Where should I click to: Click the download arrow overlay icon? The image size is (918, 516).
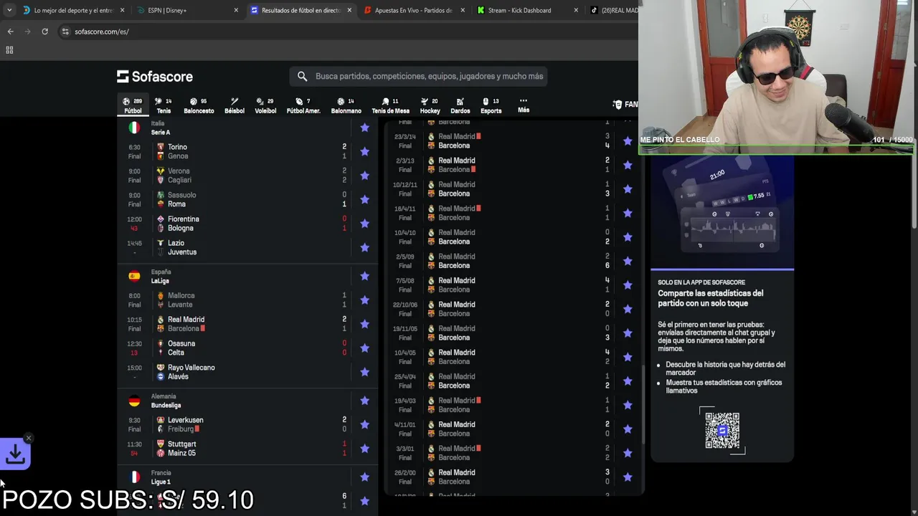(x=15, y=454)
